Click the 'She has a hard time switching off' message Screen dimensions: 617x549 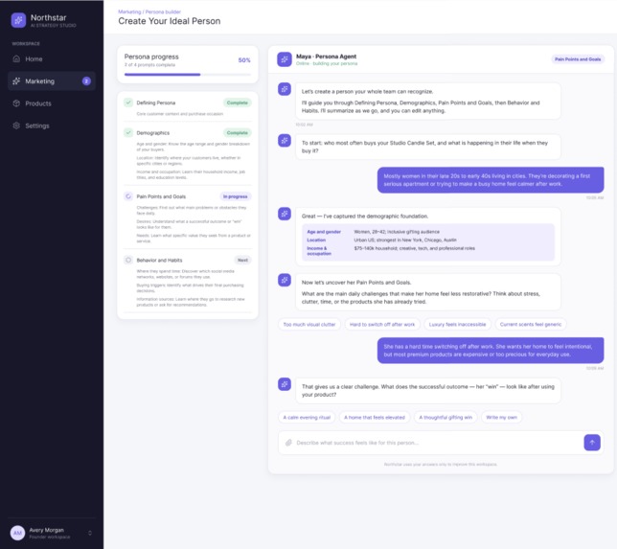(x=491, y=351)
